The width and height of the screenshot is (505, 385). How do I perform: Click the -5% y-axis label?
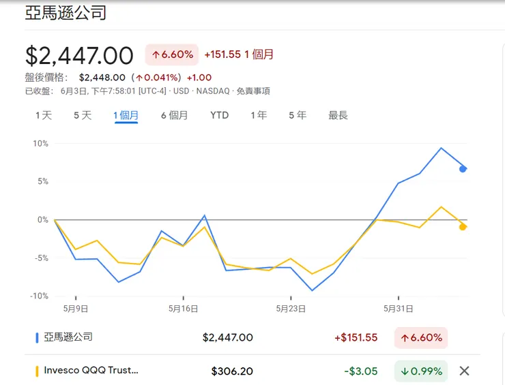[x=42, y=258]
